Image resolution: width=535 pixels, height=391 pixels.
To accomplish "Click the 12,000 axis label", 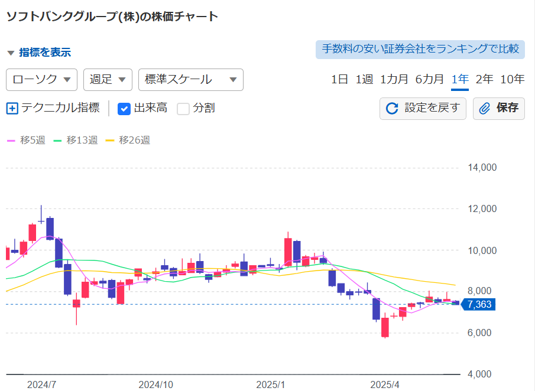I will (482, 209).
